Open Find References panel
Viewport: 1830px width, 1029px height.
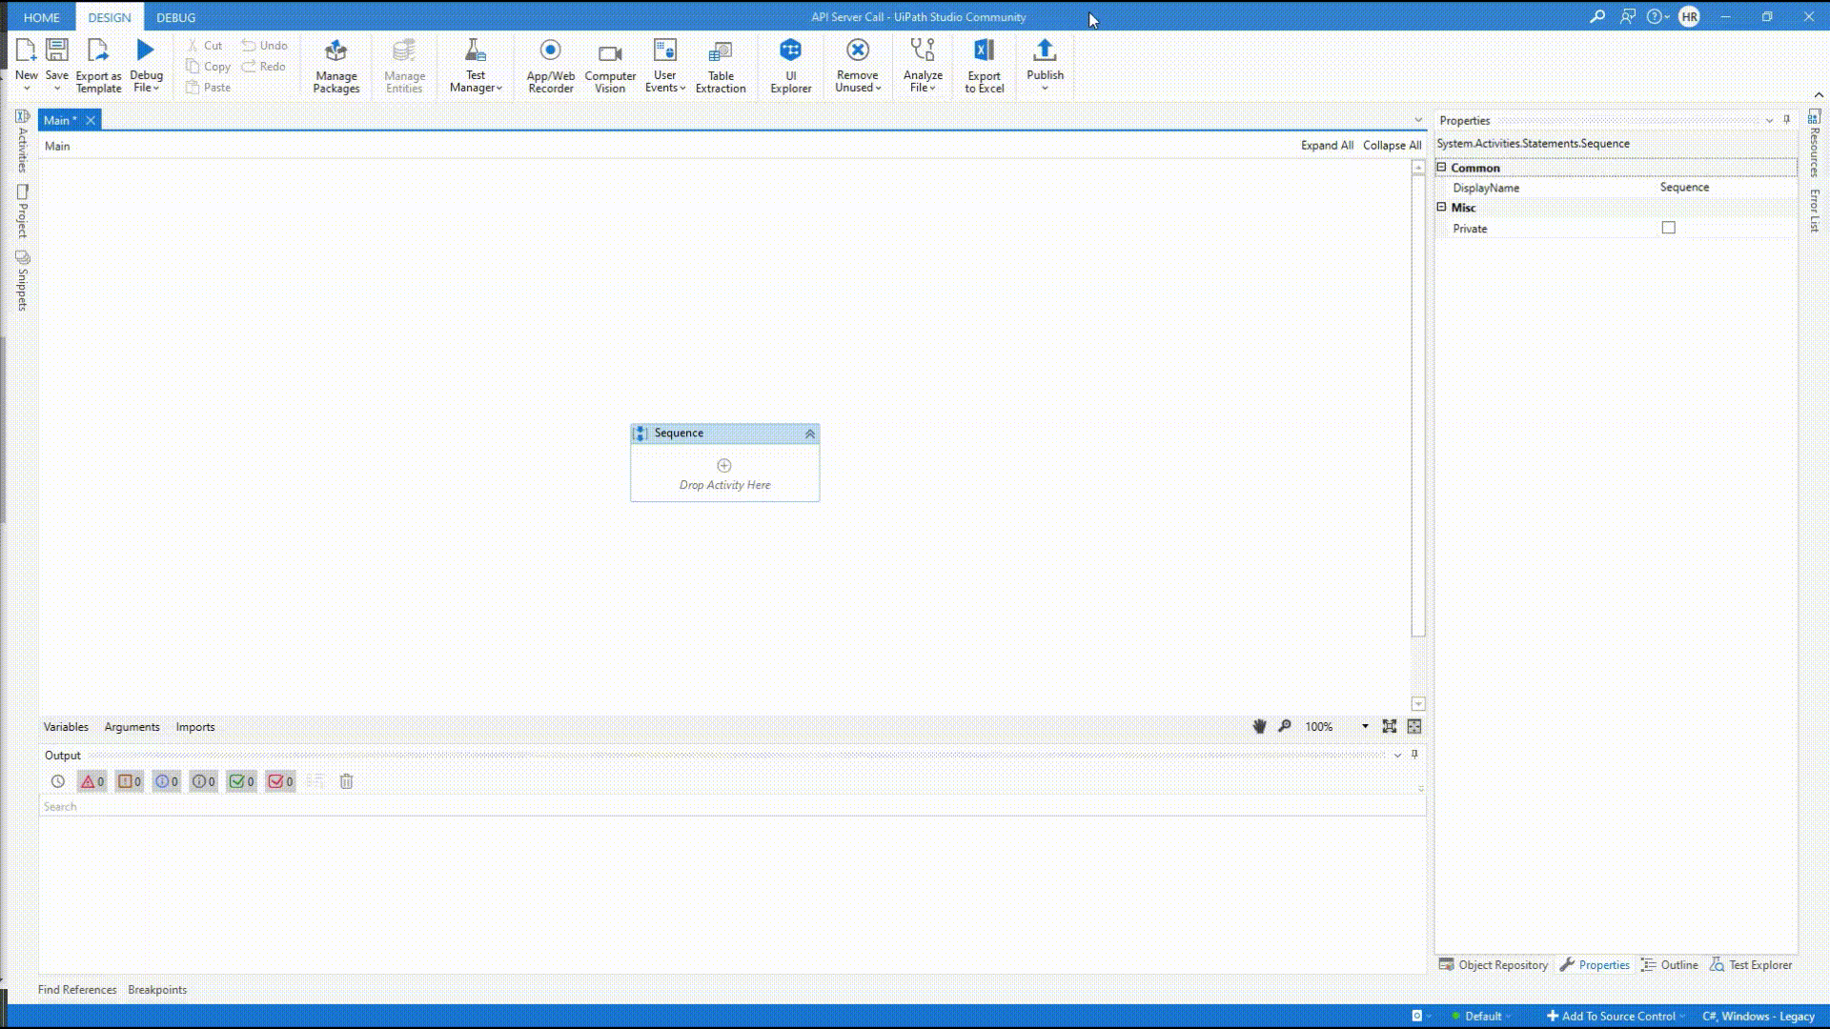pos(77,989)
